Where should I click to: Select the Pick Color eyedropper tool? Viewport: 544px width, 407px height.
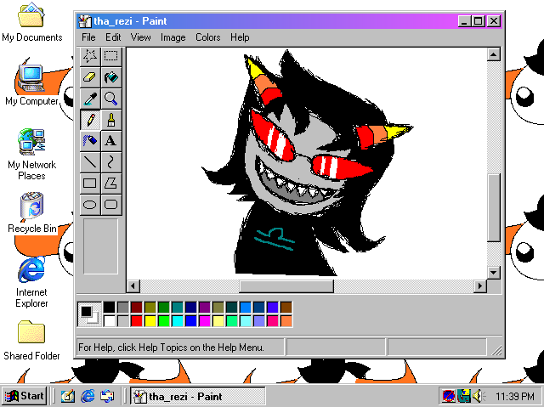90,99
